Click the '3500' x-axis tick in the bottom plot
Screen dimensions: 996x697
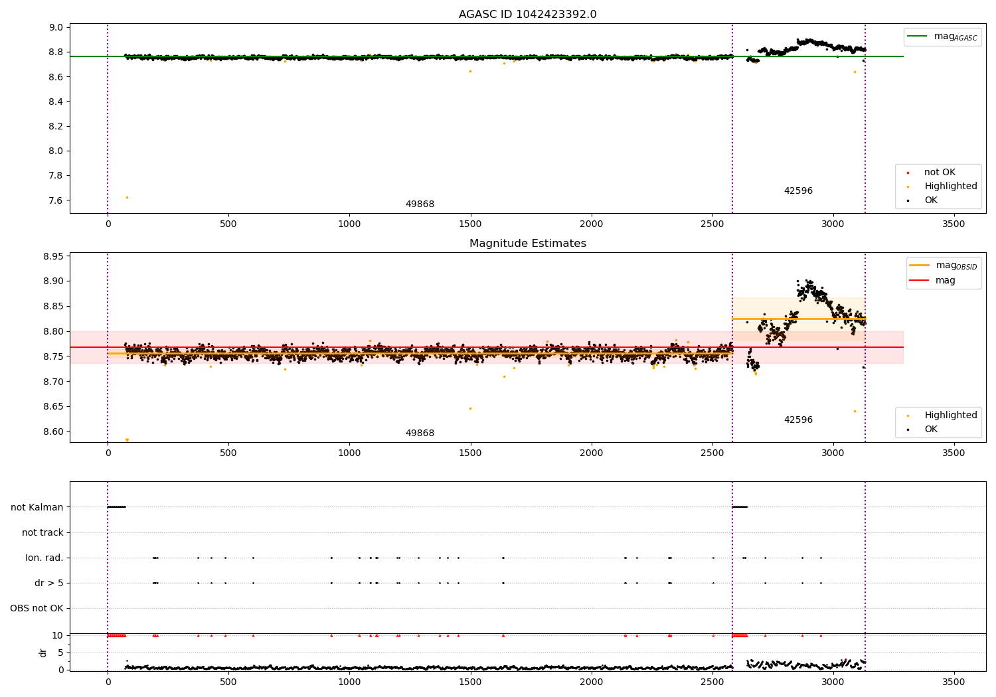point(954,682)
